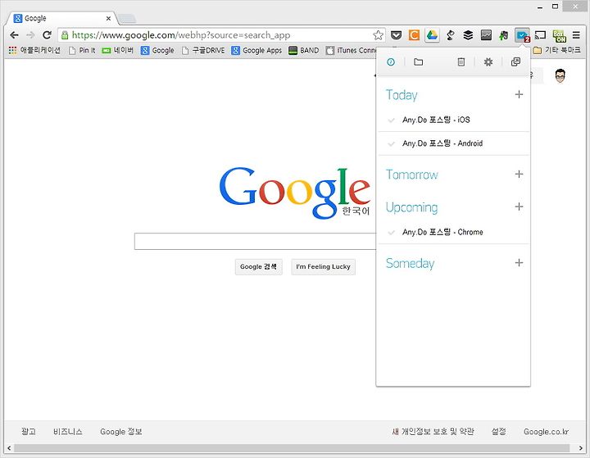The height and width of the screenshot is (458, 590).
Task: Open the 네이버 bookmark
Action: coord(118,50)
